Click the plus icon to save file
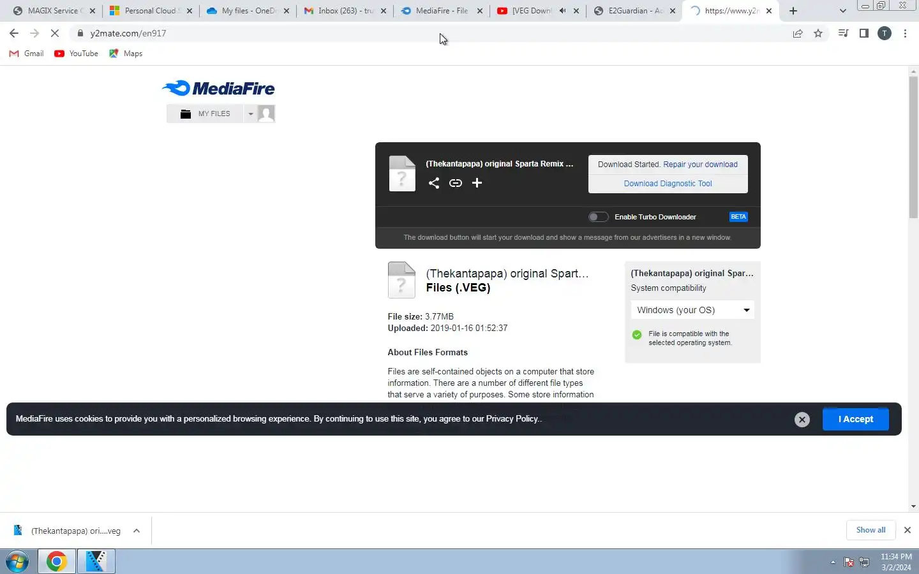This screenshot has height=574, width=919. tap(477, 183)
